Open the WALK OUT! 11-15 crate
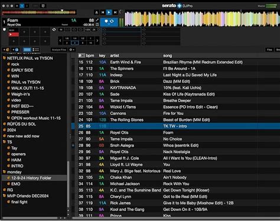The height and width of the screenshot is (221, 280). point(27,88)
